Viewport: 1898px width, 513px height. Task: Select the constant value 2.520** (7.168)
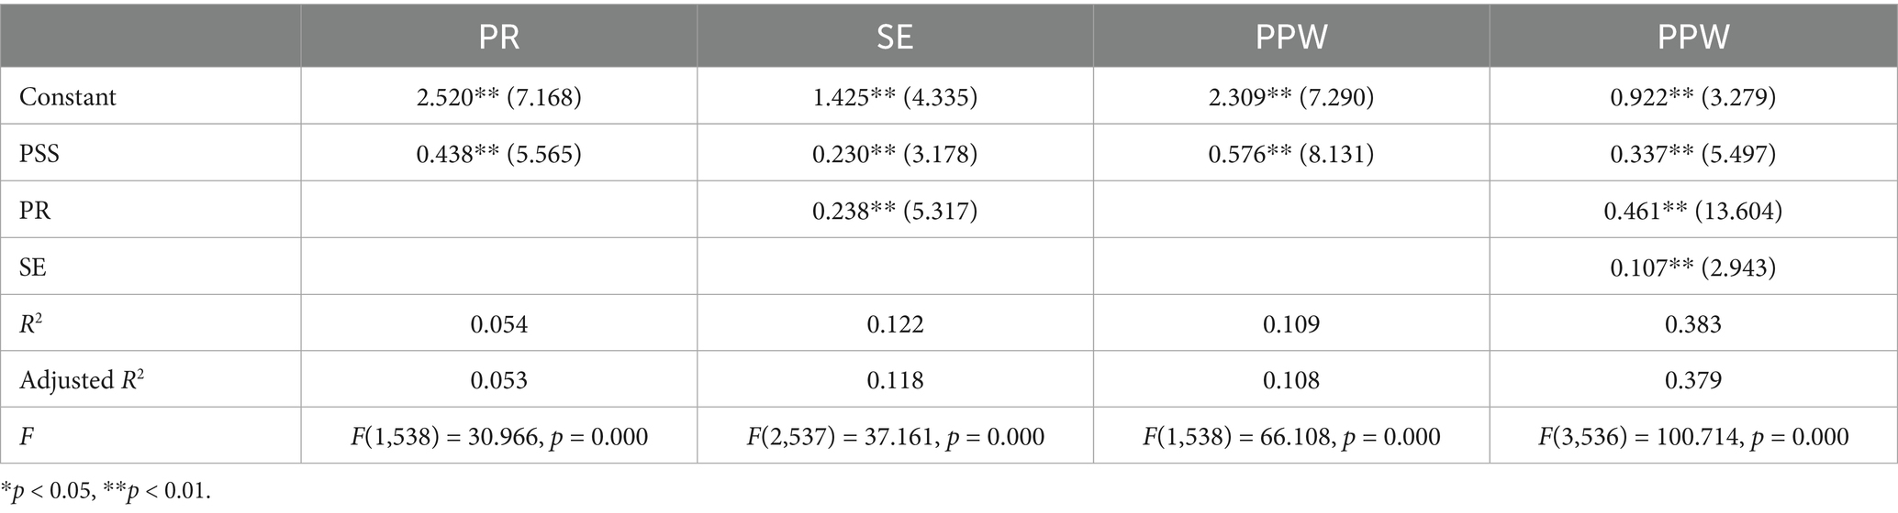[x=498, y=97]
